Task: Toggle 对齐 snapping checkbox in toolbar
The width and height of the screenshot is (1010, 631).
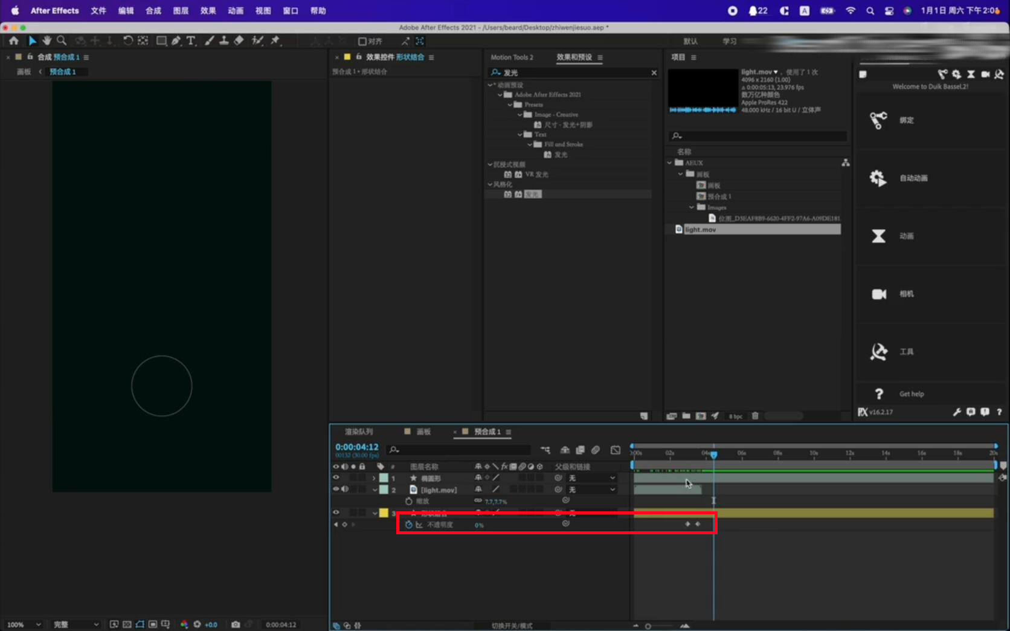Action: 362,41
